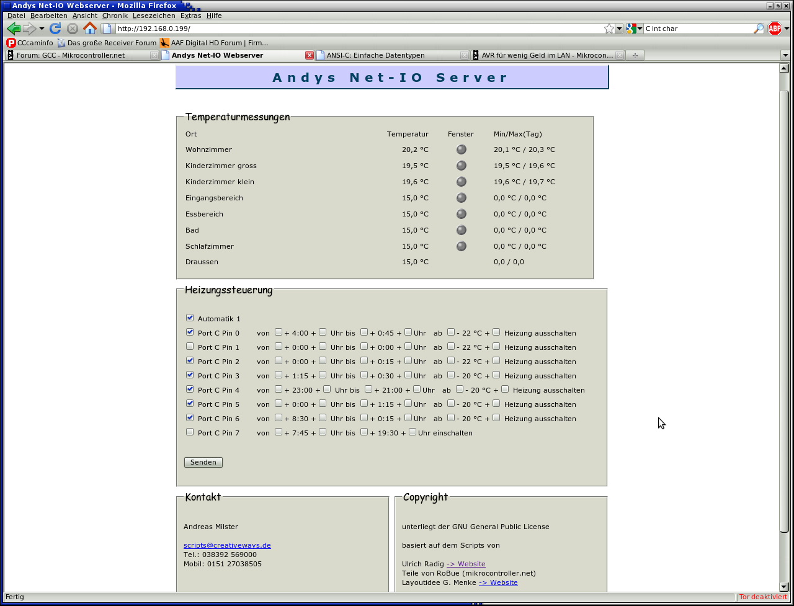
Task: Go to the home page icon
Action: [x=90, y=29]
